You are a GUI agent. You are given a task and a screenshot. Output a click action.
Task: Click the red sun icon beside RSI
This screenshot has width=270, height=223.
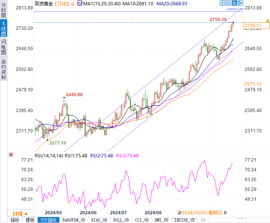[x=11, y=155]
